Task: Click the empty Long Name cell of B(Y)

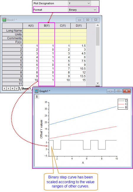Action: coord(47,30)
